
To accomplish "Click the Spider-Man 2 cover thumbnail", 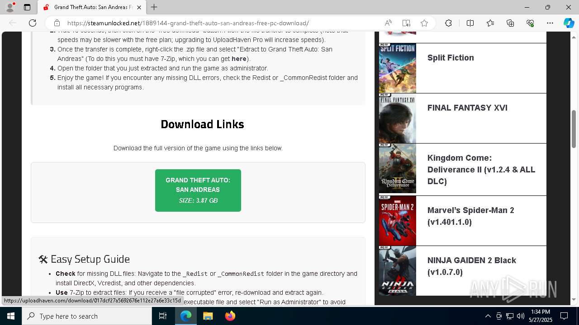I will pos(398,221).
